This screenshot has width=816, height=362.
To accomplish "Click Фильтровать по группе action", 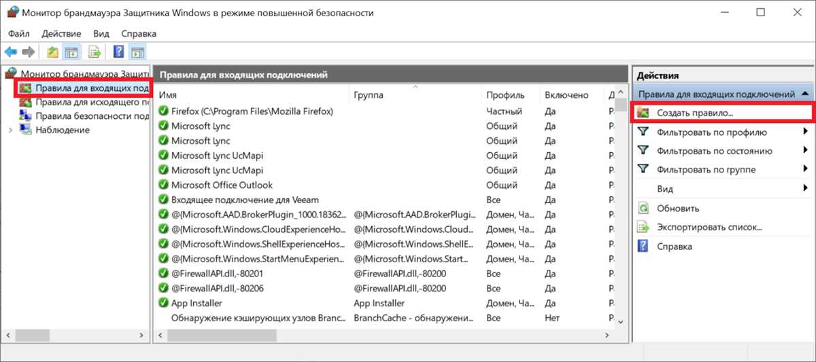I will click(707, 170).
